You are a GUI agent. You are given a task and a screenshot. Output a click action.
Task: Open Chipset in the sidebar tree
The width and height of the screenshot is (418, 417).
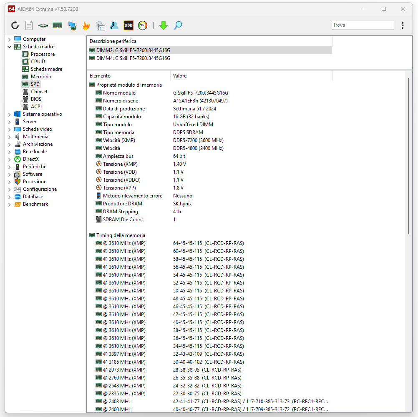[39, 92]
